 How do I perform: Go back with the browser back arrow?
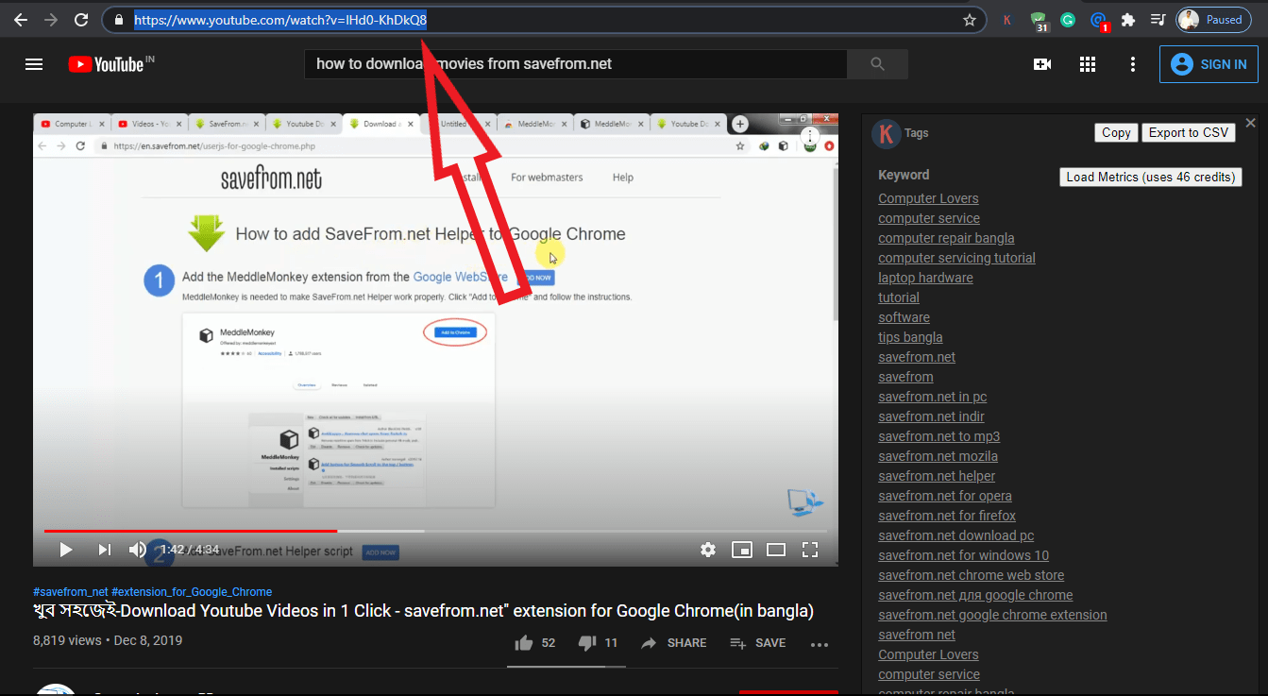[21, 20]
